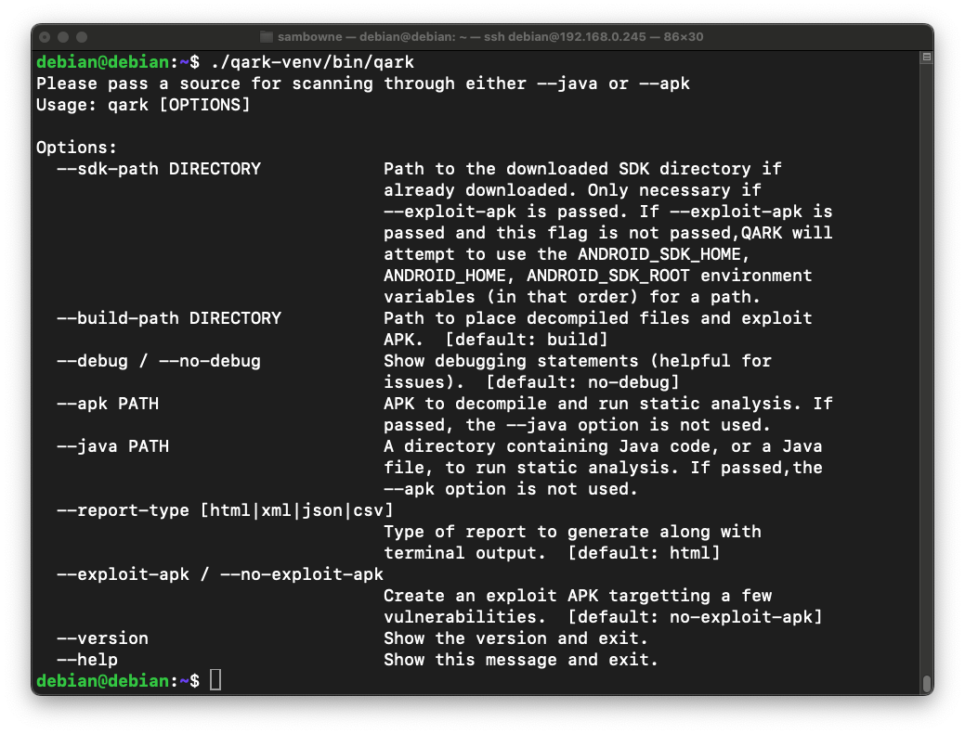Click the middle of the vertical scrollbar track

[x=926, y=371]
